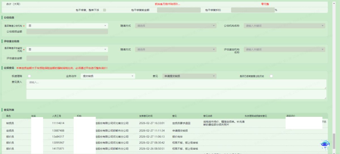Click the 评估鉴定金额 input field

[67, 58]
